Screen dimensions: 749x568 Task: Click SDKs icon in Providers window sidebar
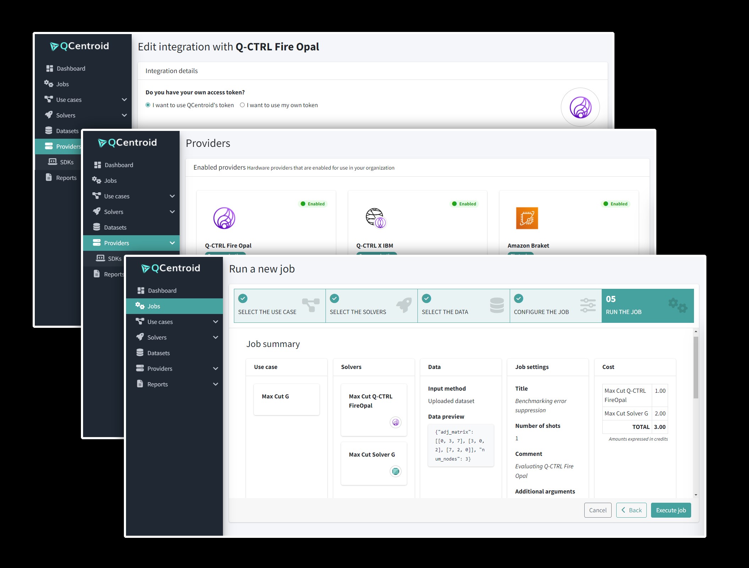[x=100, y=258]
